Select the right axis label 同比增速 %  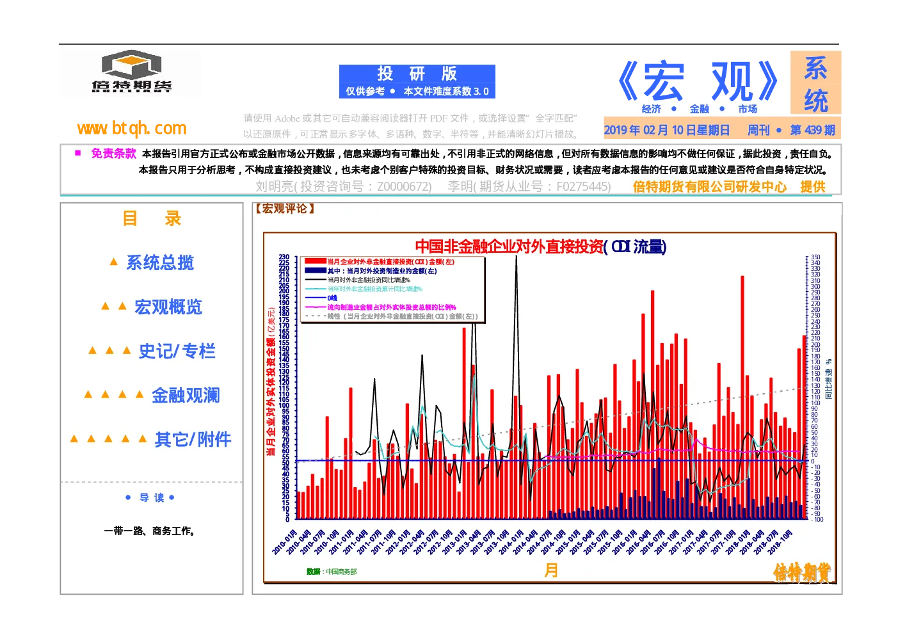pyautogui.click(x=828, y=379)
